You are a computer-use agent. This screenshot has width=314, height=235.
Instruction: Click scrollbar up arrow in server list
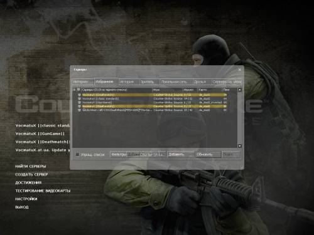click(x=240, y=90)
